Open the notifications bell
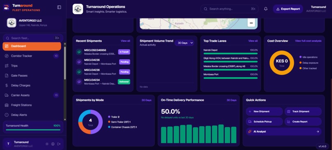Image resolution: width=332 pixels, height=150 pixels. point(266,9)
